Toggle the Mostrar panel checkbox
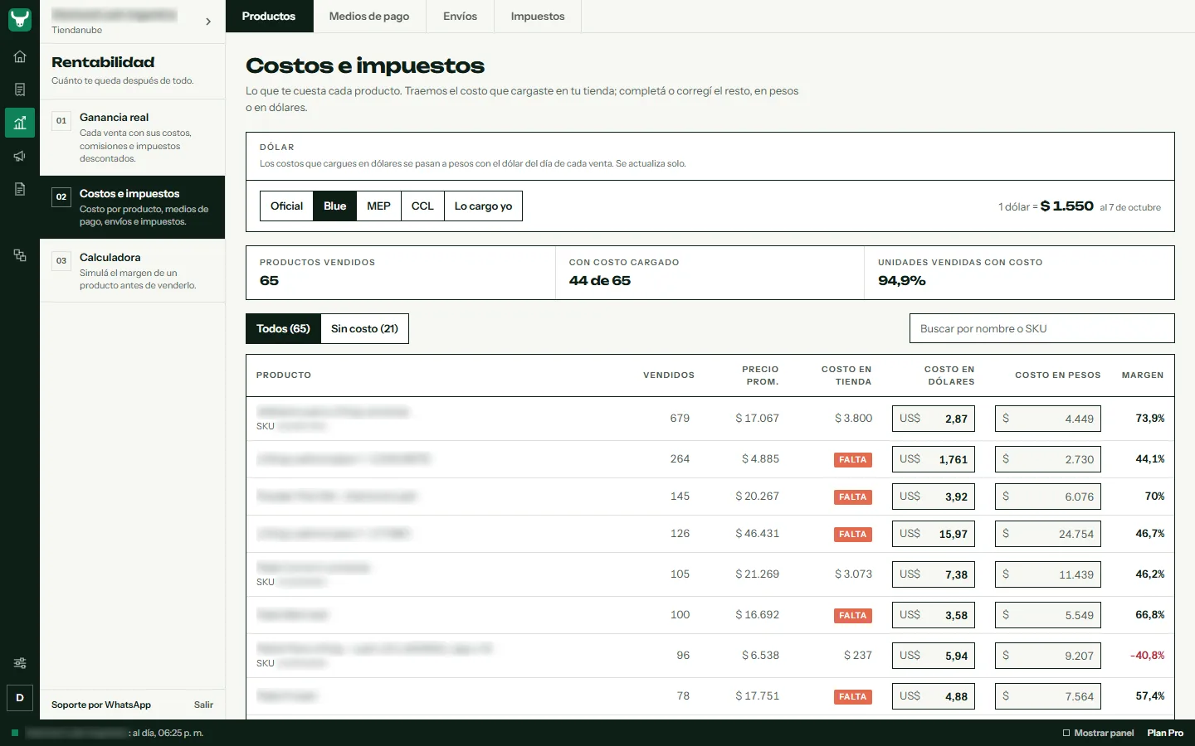Screen dimensions: 1195x746 tap(1066, 733)
